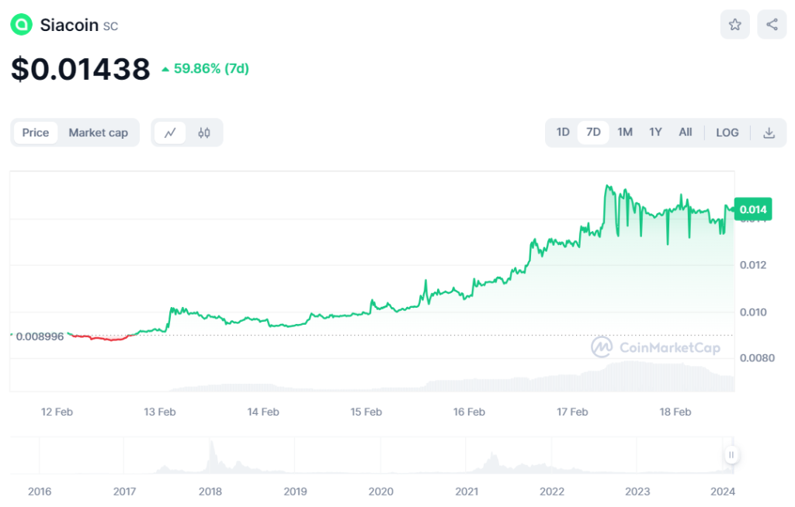Image resolution: width=795 pixels, height=507 pixels.
Task: Download chart data with download icon
Action: pos(769,133)
